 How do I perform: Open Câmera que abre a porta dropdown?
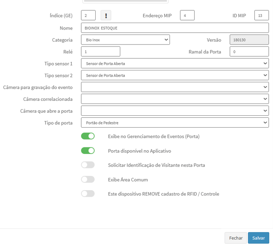point(174,111)
